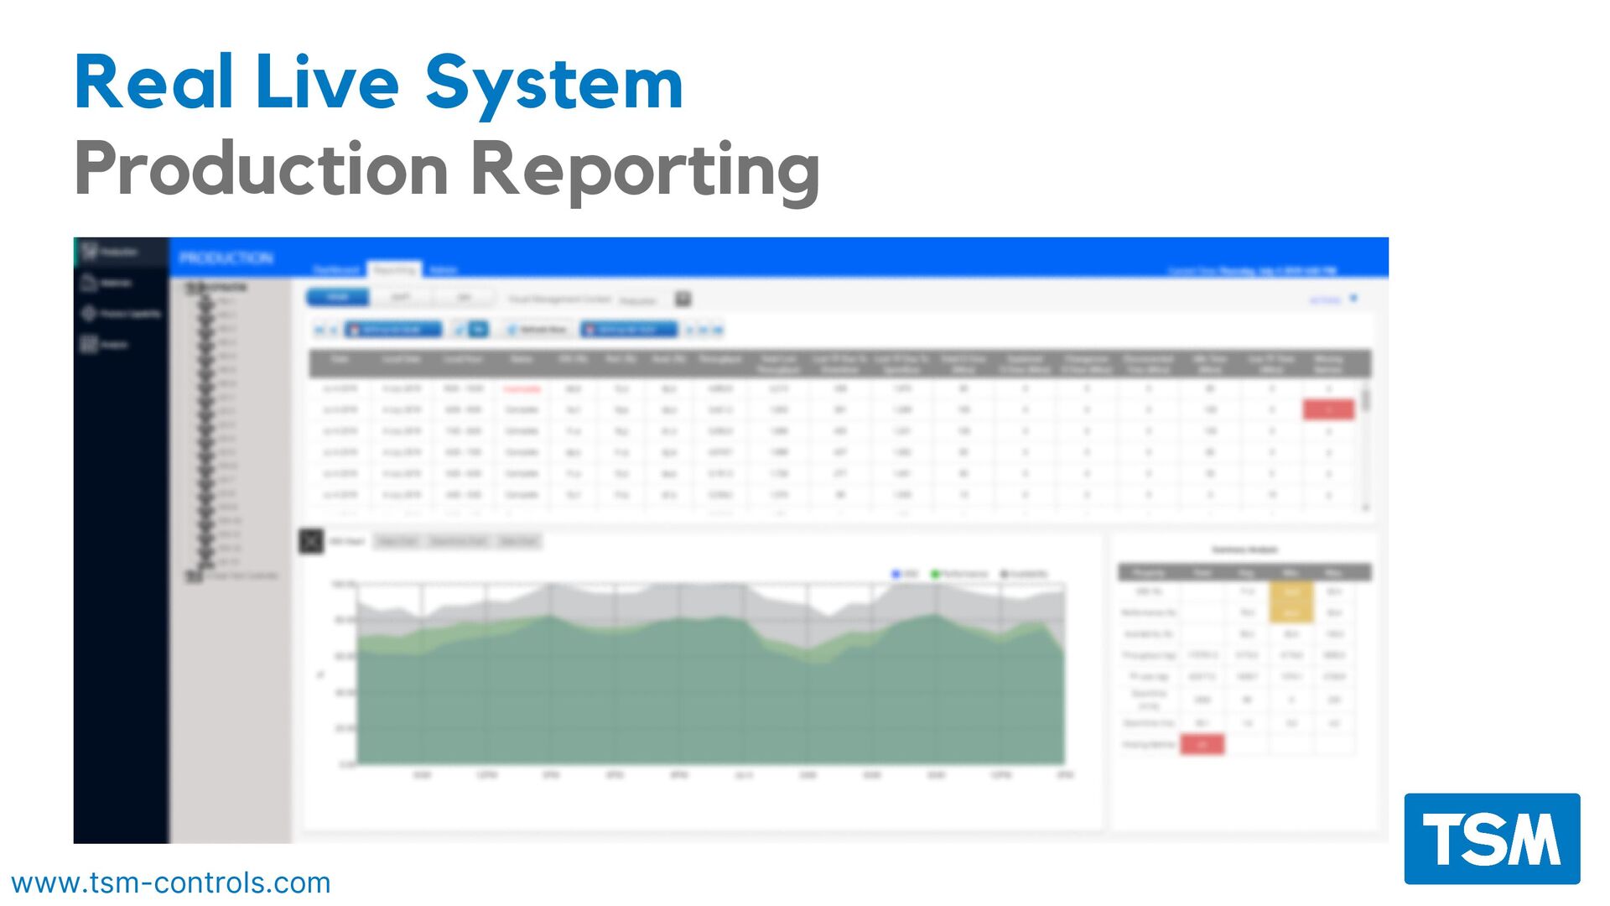Go to next period with right arrow
Image resolution: width=1610 pixels, height=906 pixels.
click(x=691, y=330)
